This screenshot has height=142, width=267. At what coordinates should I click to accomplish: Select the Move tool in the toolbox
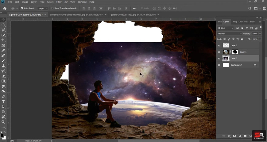coord(3,20)
